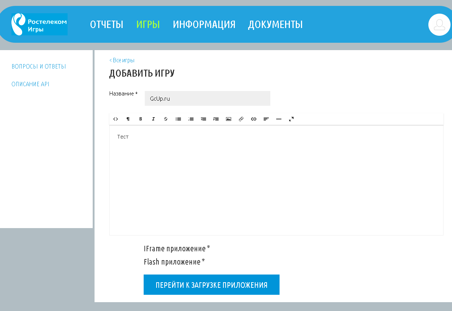Attach a file with paperclip icon

tap(241, 119)
